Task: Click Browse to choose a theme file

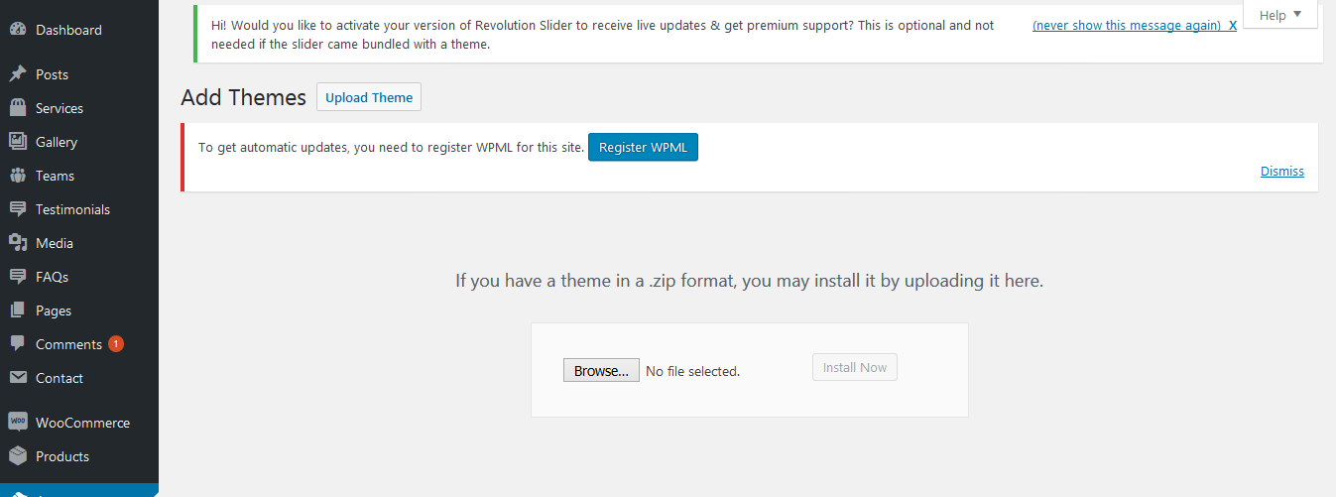Action: (x=601, y=371)
